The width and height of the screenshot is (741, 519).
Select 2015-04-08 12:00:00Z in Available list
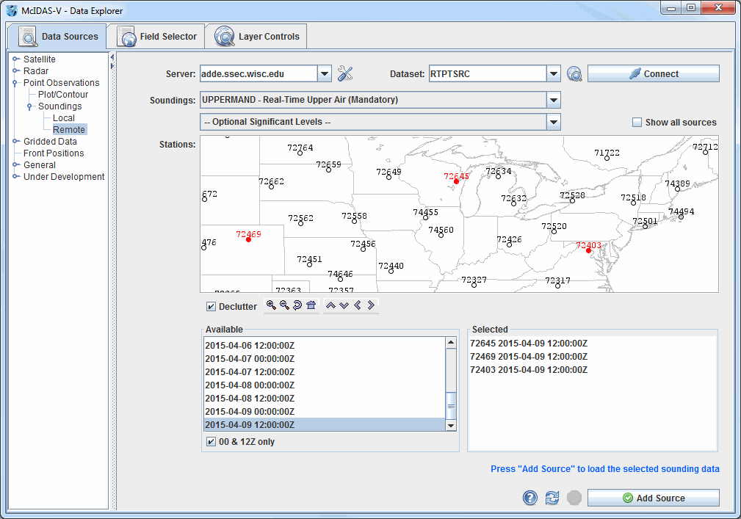tap(250, 399)
